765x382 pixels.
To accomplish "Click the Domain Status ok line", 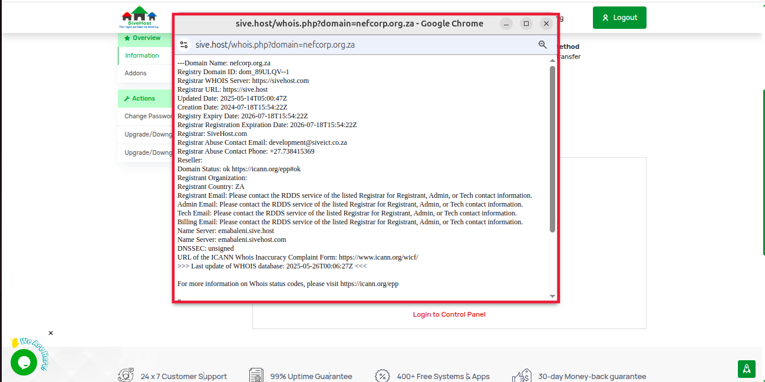I will (x=239, y=169).
